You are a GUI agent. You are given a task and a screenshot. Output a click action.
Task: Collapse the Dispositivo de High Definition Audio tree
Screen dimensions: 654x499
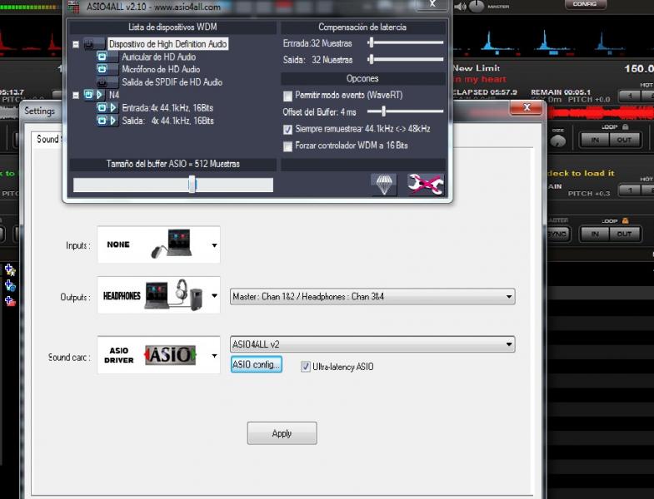click(x=76, y=44)
